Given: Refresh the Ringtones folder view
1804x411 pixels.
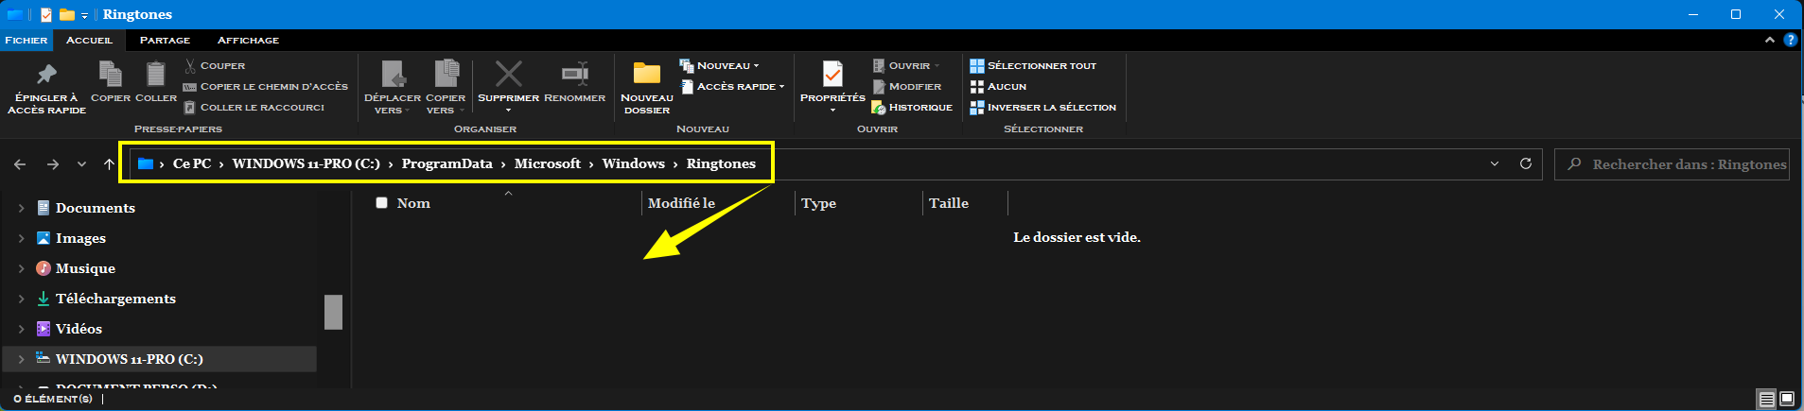Looking at the screenshot, I should click(x=1526, y=163).
